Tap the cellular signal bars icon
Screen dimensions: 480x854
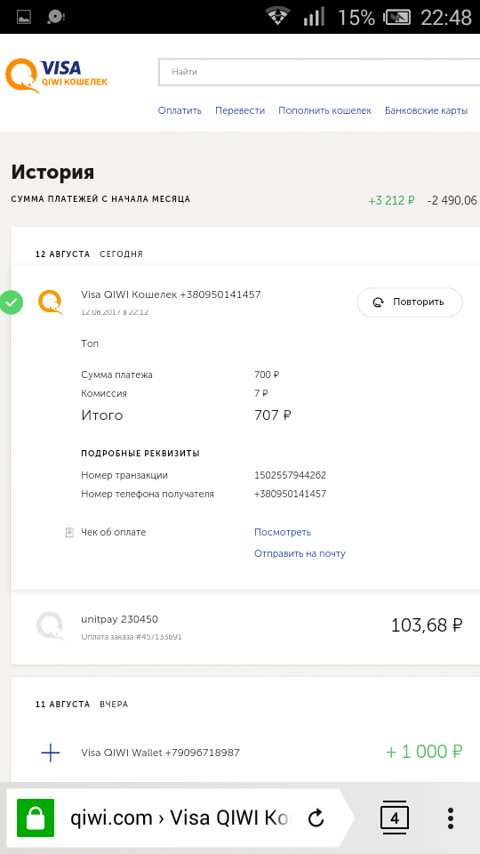pyautogui.click(x=314, y=16)
